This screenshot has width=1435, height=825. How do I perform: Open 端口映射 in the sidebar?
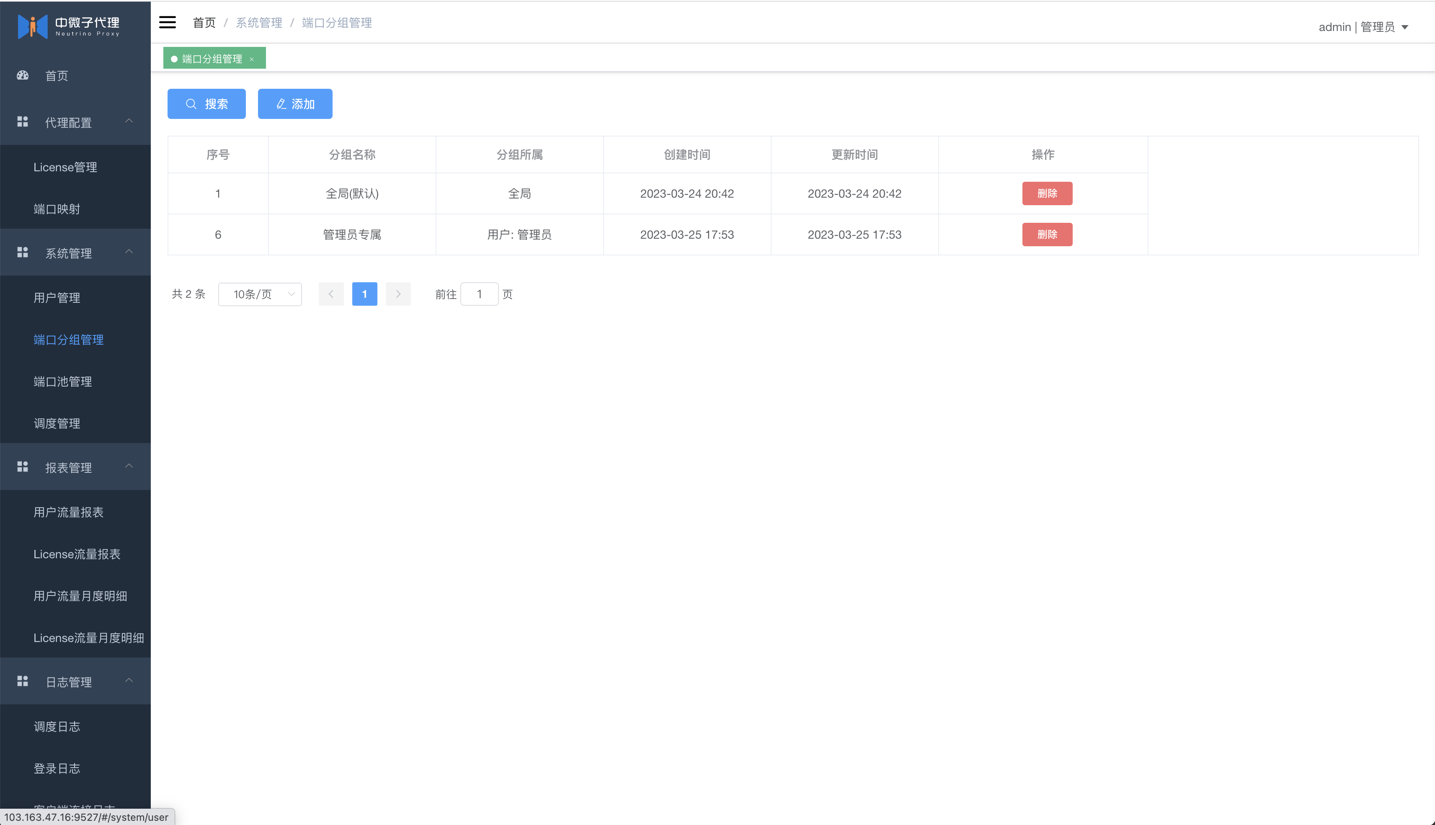75,209
